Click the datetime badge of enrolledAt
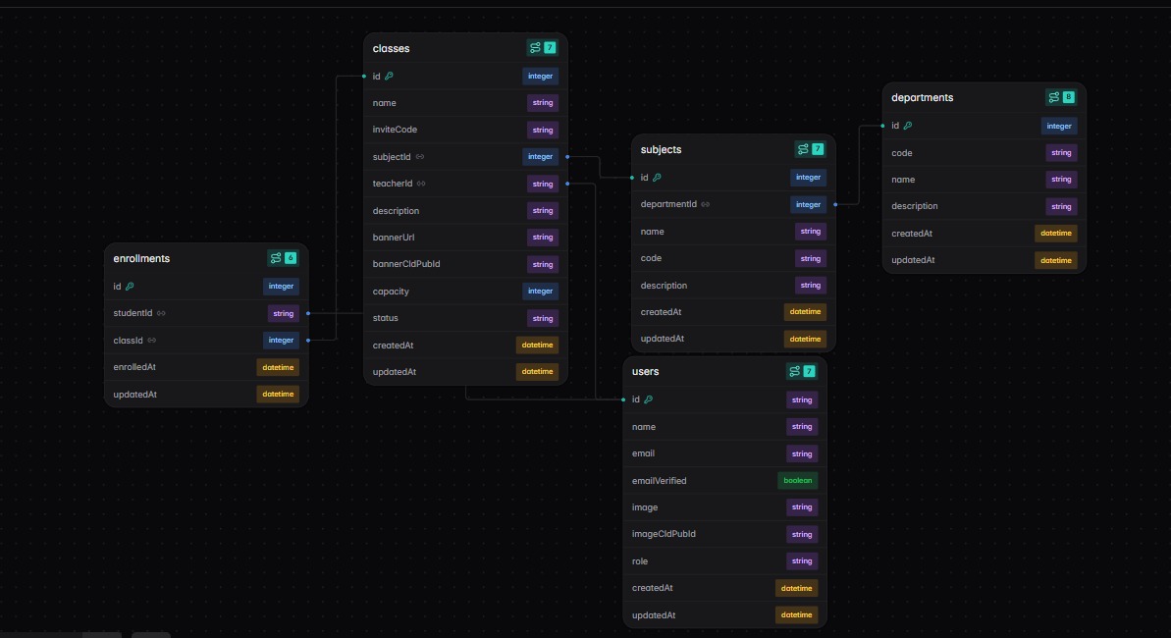Screen dimensions: 1171x638 tap(278, 367)
